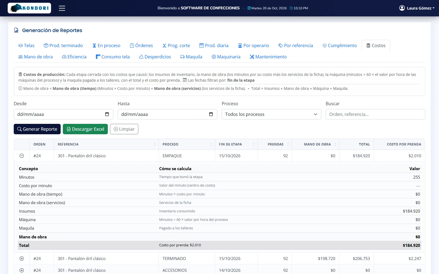Collapse the EMPAQUE row details
Image resolution: width=439 pixels, height=274 pixels.
(22, 156)
